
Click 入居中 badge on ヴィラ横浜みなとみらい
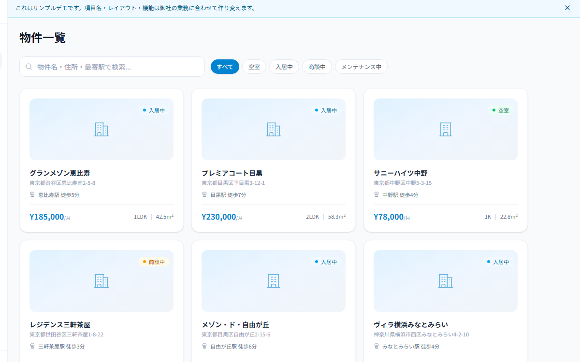(498, 262)
